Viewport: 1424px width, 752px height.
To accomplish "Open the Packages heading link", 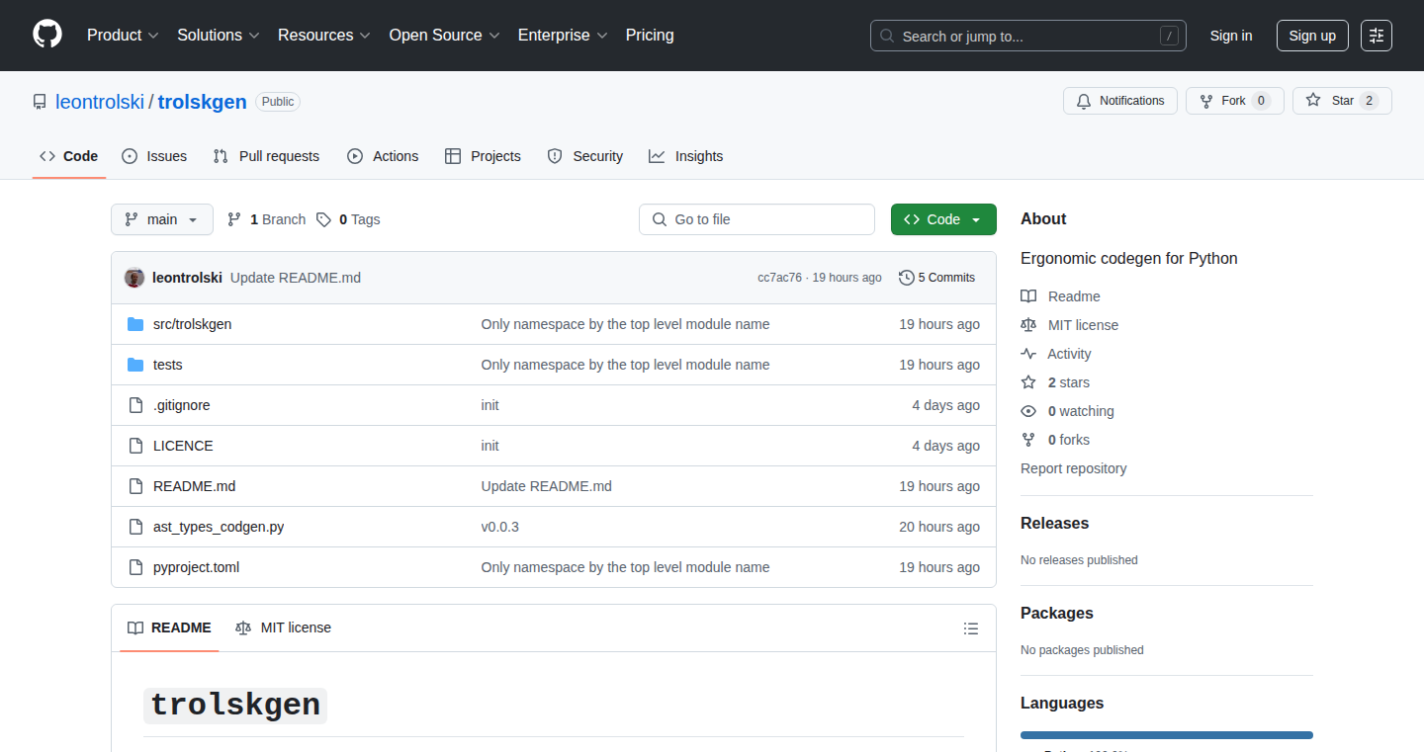I will pyautogui.click(x=1057, y=614).
